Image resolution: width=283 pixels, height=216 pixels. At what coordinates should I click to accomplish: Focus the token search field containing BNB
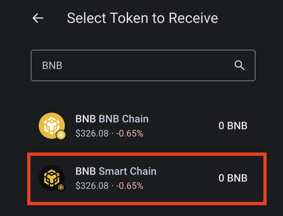point(131,65)
